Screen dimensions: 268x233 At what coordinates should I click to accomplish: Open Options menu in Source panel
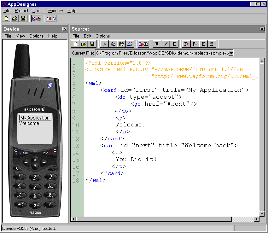pos(102,36)
